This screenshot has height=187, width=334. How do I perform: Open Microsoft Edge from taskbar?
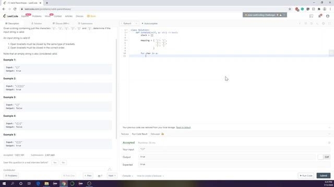click(38, 183)
